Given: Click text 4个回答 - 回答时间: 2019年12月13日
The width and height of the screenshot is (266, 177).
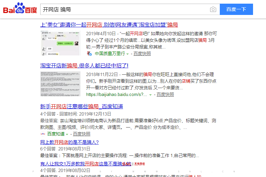Looking at the screenshot, I should 76,114.
